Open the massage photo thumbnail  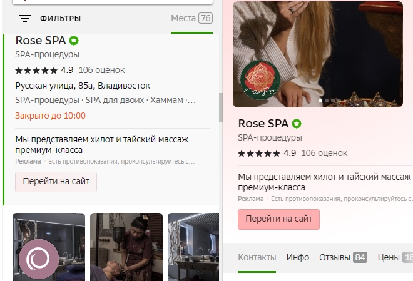126,247
